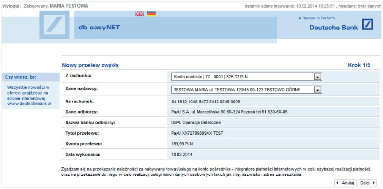Click the Data wykonania label
The image size is (383, 189).
point(83,154)
